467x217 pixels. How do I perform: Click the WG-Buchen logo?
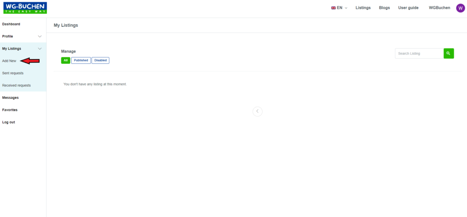(25, 8)
